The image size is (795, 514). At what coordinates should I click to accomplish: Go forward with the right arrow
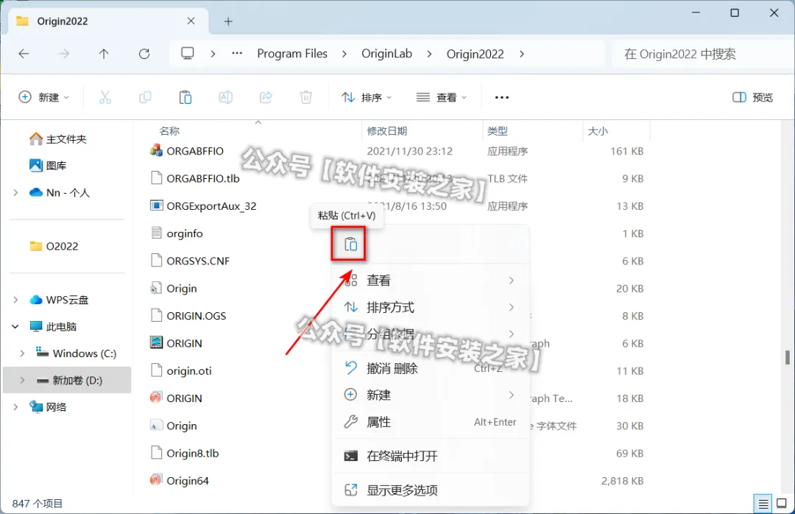click(x=63, y=54)
